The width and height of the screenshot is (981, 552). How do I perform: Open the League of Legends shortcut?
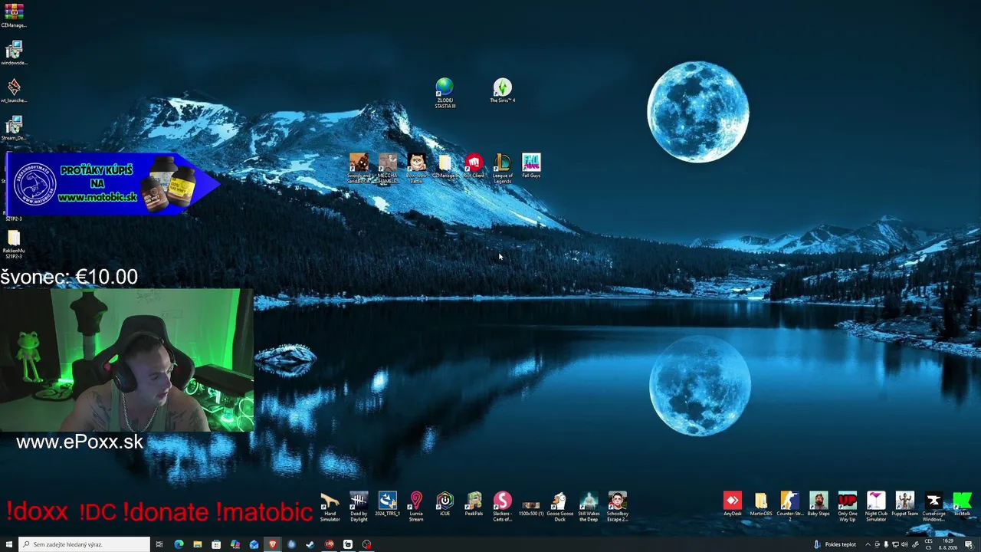(503, 169)
